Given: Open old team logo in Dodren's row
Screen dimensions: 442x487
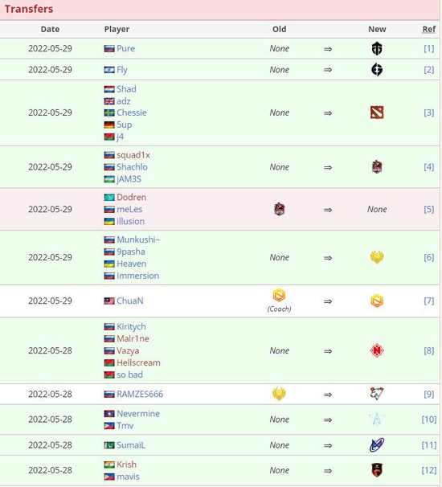Looking at the screenshot, I should pos(279,209).
